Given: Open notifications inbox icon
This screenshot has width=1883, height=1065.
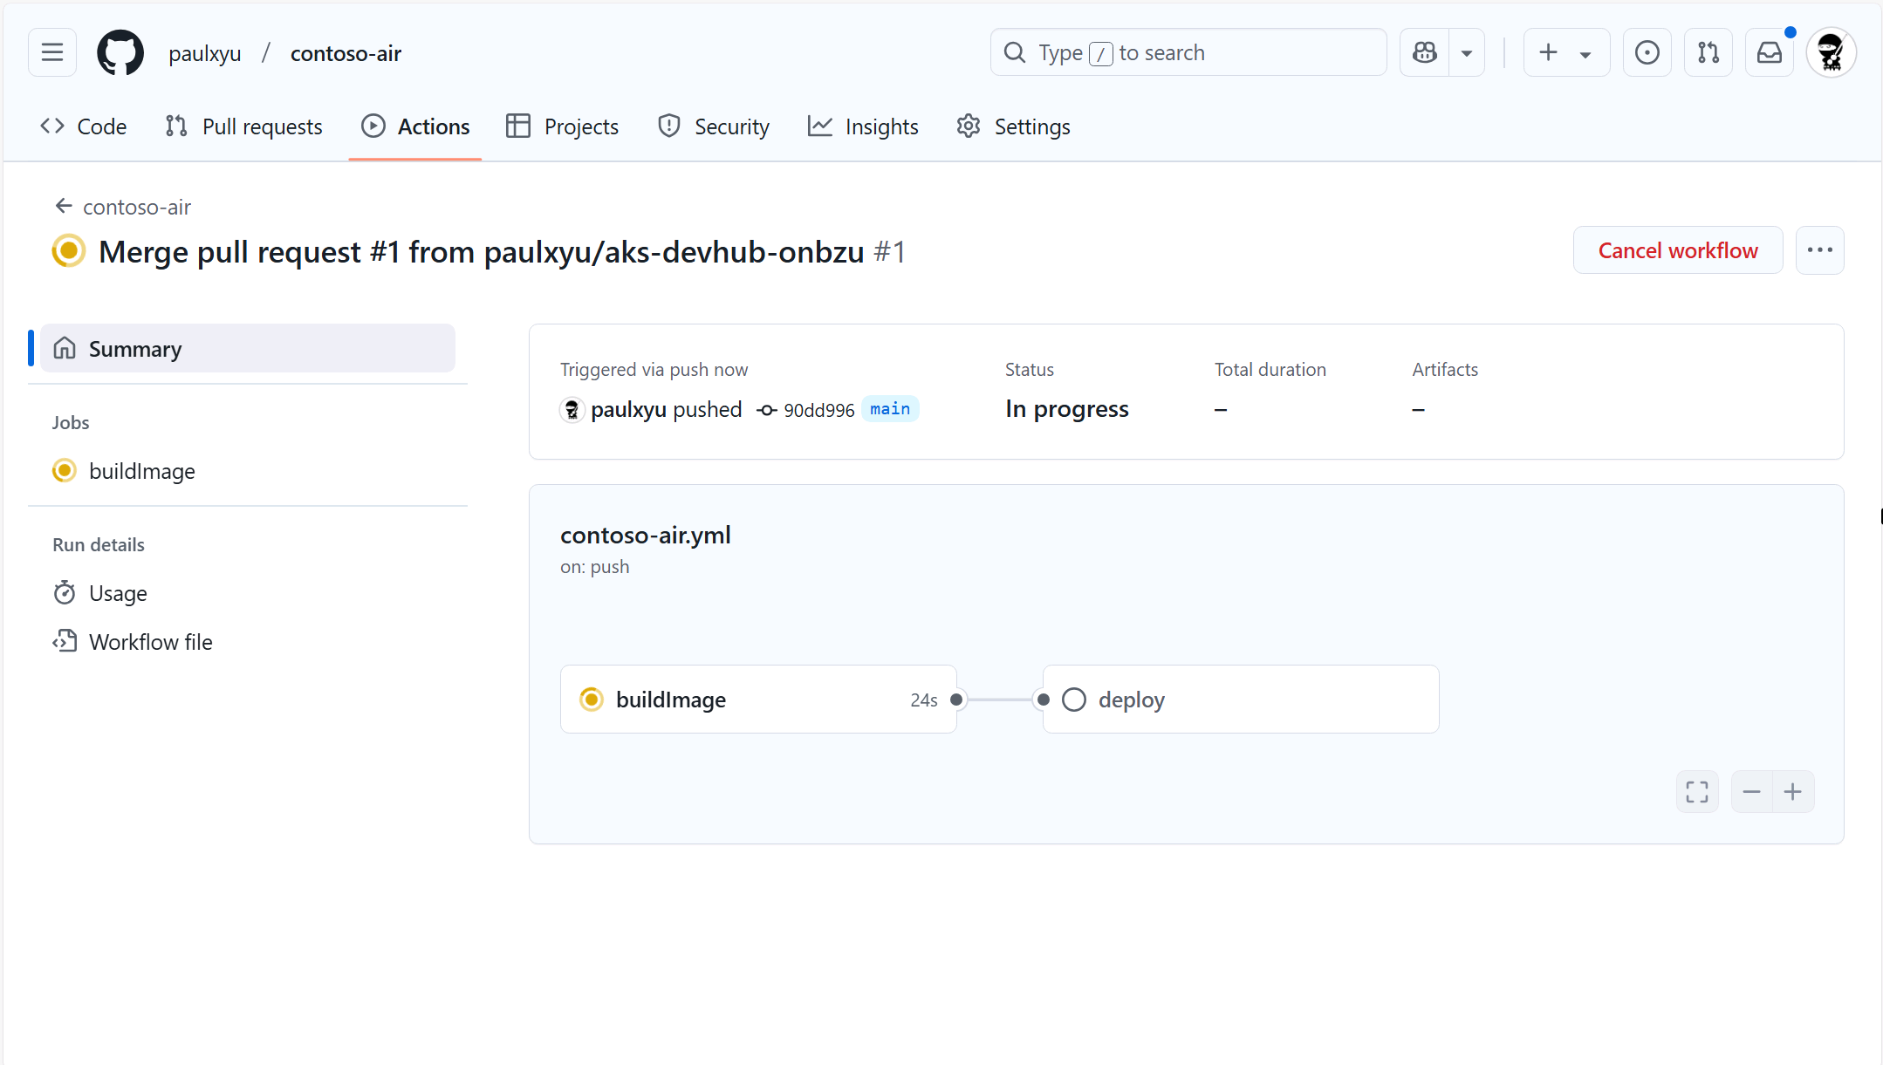Looking at the screenshot, I should pos(1770,52).
